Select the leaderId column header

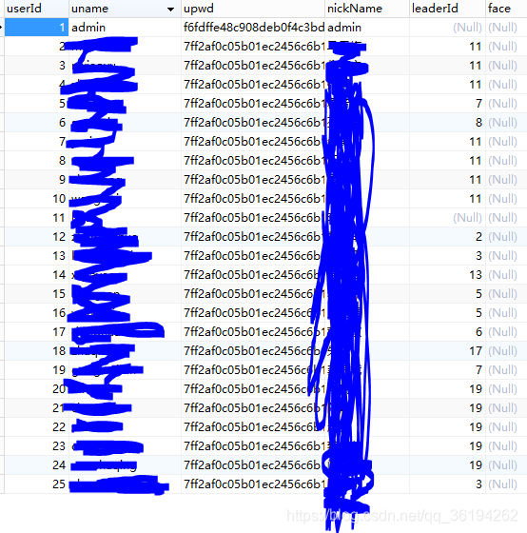tap(447, 9)
